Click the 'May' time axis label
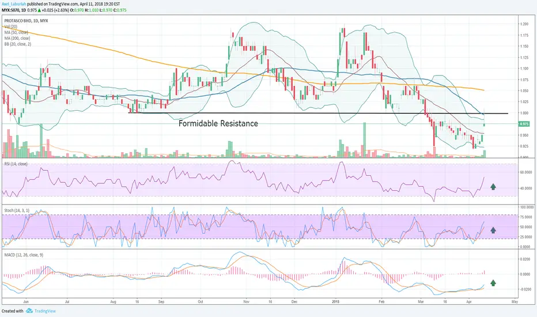This screenshot has height=317, width=537. [515, 302]
